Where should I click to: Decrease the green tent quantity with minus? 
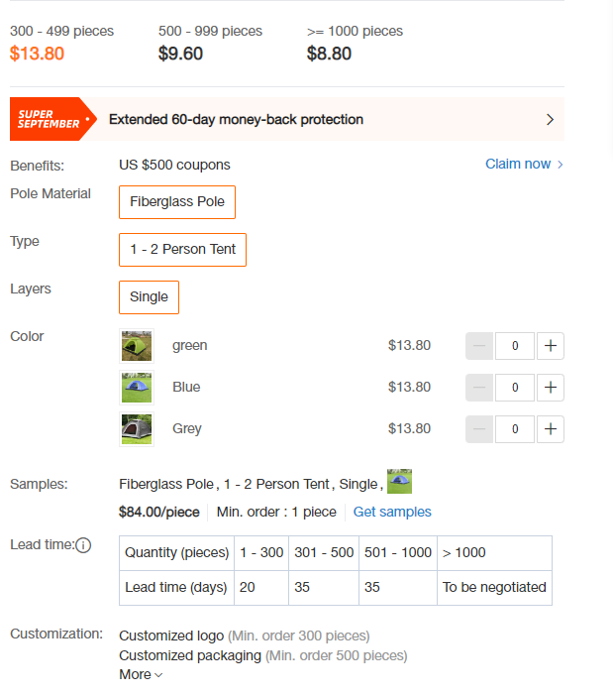[479, 346]
